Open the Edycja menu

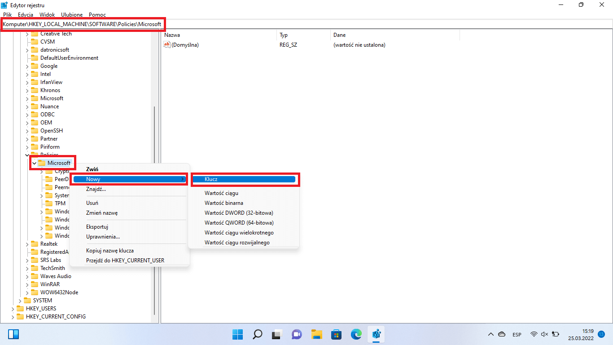[26, 15]
